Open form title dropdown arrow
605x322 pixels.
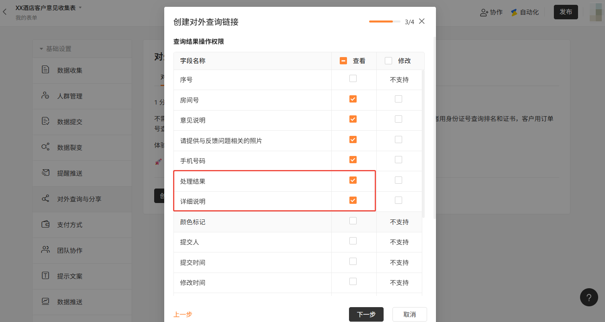[x=80, y=8]
